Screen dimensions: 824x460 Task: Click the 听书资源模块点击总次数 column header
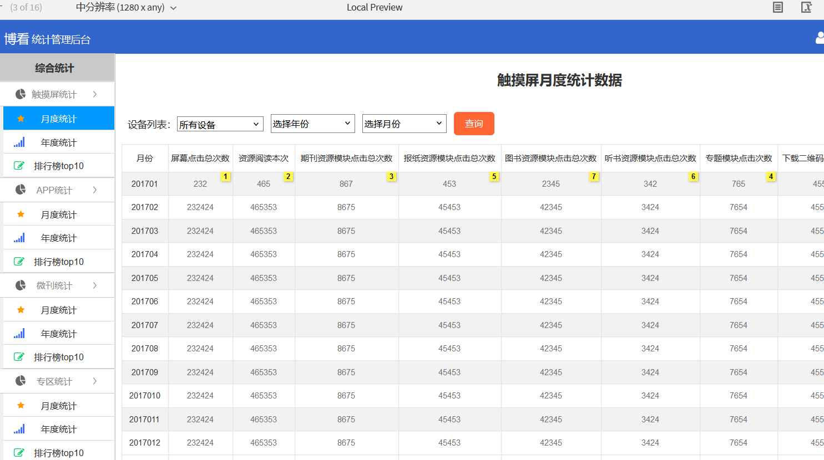[x=650, y=159]
